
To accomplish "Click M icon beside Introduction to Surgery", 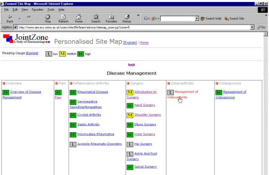I will pos(130,93).
